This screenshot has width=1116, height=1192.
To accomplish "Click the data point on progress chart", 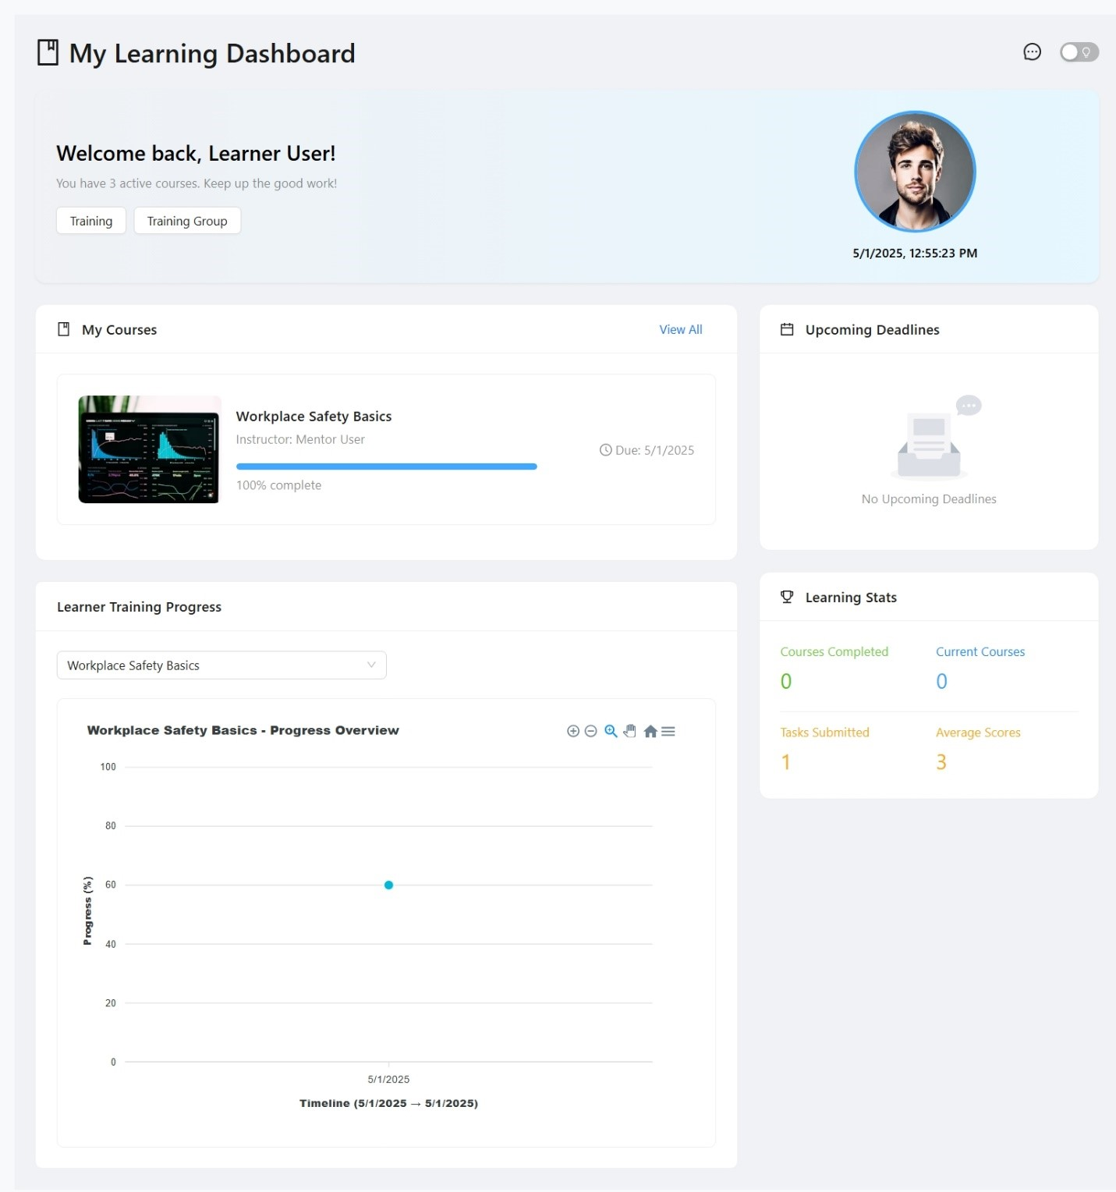I will click(388, 885).
